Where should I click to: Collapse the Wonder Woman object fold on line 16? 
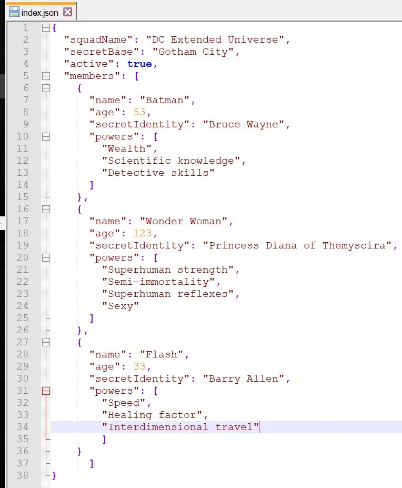(46, 209)
